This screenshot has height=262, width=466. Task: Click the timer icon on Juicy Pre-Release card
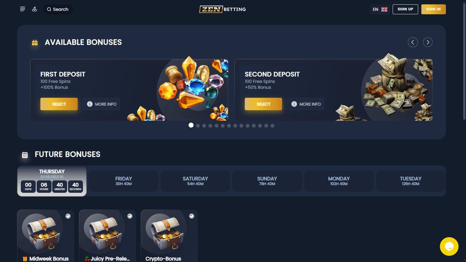(x=130, y=216)
